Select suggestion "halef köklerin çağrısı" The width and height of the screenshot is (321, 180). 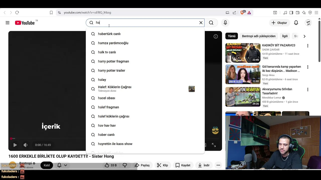pyautogui.click(x=145, y=116)
